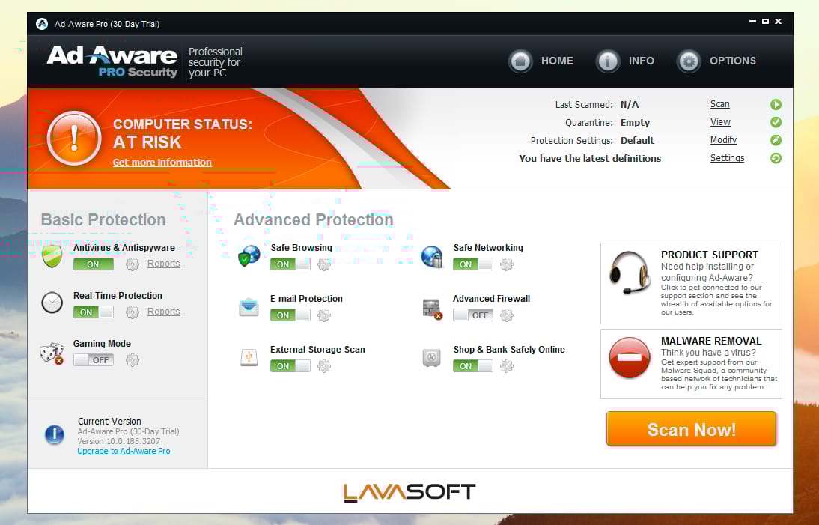Click the blue info icon by Current Version
Viewport: 819px width, 525px height.
[x=55, y=434]
